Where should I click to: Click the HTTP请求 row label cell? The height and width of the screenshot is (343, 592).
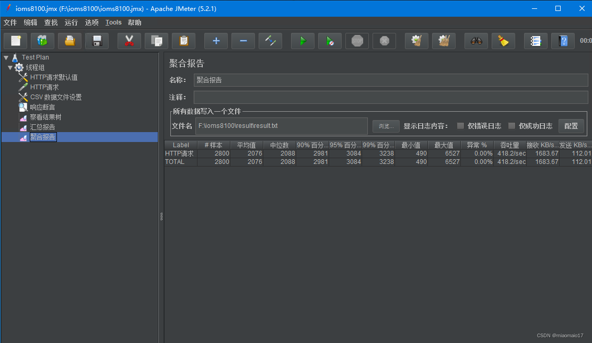tap(181, 153)
